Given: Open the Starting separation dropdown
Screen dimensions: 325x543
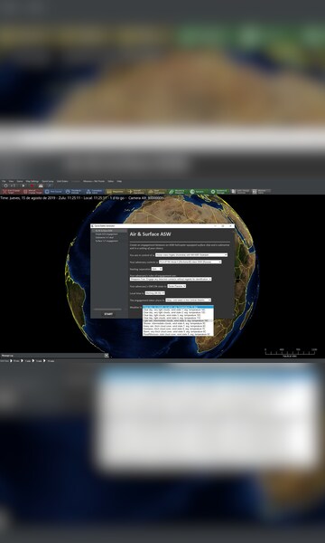Looking at the screenshot, I should click(157, 269).
